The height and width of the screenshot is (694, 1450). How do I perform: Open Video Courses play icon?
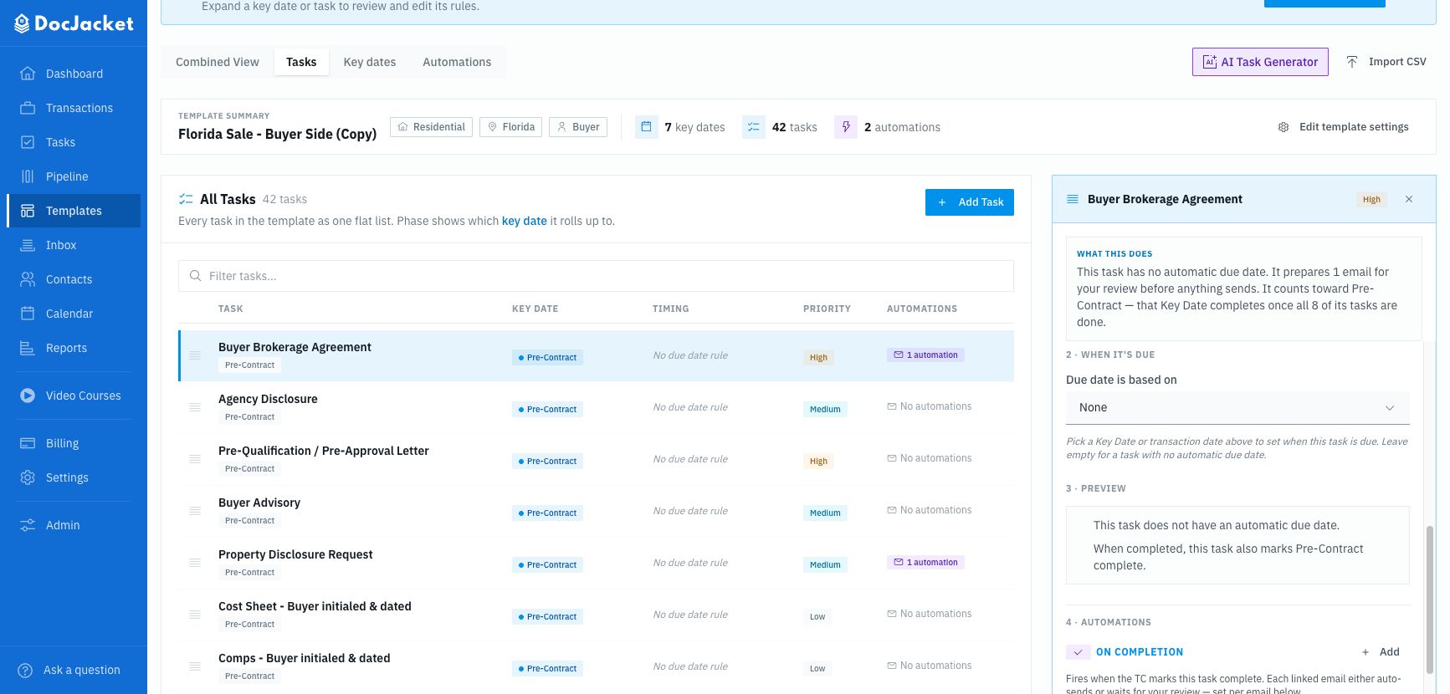tap(28, 395)
